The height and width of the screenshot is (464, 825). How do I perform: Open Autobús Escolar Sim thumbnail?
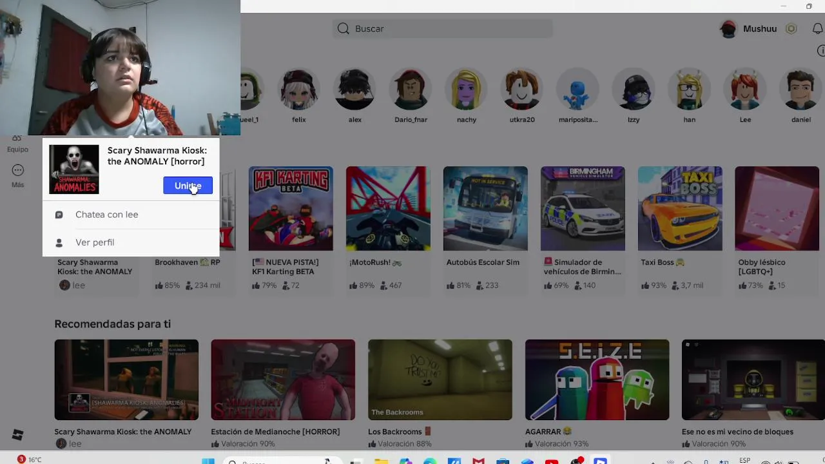click(485, 208)
